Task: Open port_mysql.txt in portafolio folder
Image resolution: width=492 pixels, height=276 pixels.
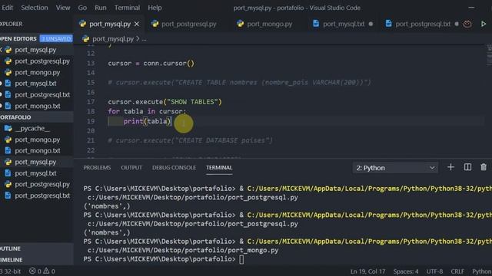Action: pyautogui.click(x=37, y=173)
